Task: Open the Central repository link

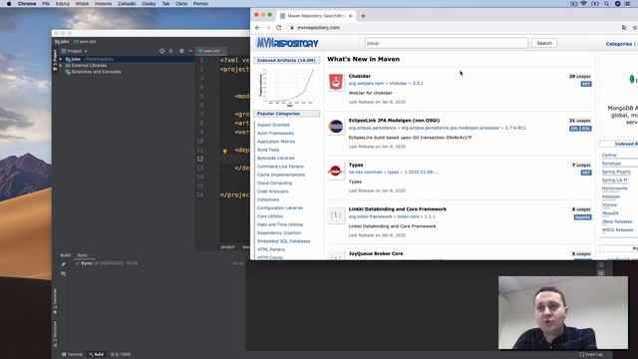Action: (609, 156)
